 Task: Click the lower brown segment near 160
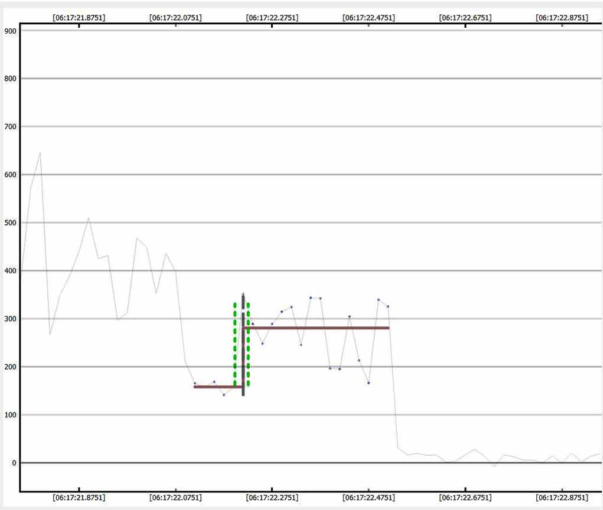click(x=217, y=387)
